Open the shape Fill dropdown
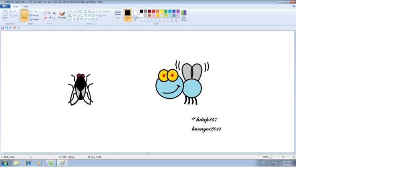The width and height of the screenshot is (412, 174). 102,15
